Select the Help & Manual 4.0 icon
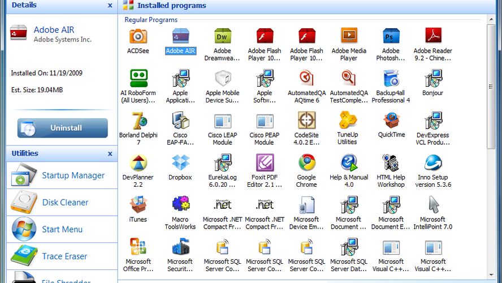Screen dimensions: 502x283 click(349, 162)
